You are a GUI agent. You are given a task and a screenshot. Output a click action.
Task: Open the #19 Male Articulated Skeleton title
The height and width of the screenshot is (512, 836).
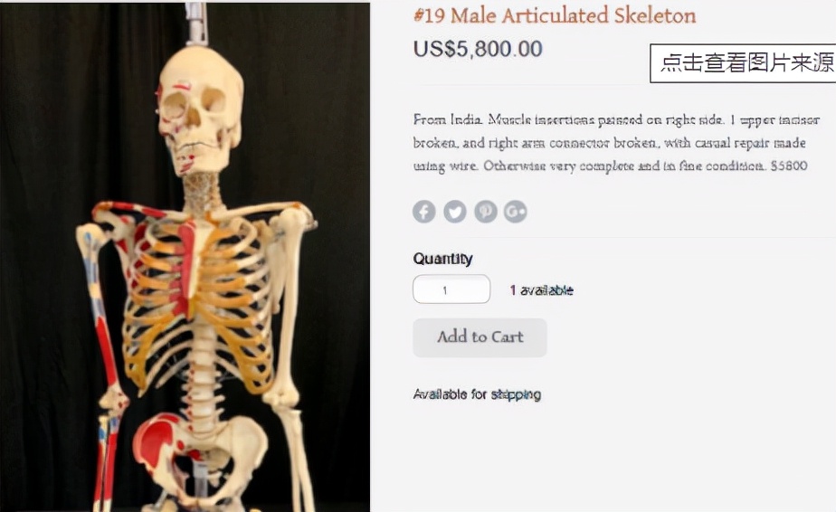pos(555,15)
